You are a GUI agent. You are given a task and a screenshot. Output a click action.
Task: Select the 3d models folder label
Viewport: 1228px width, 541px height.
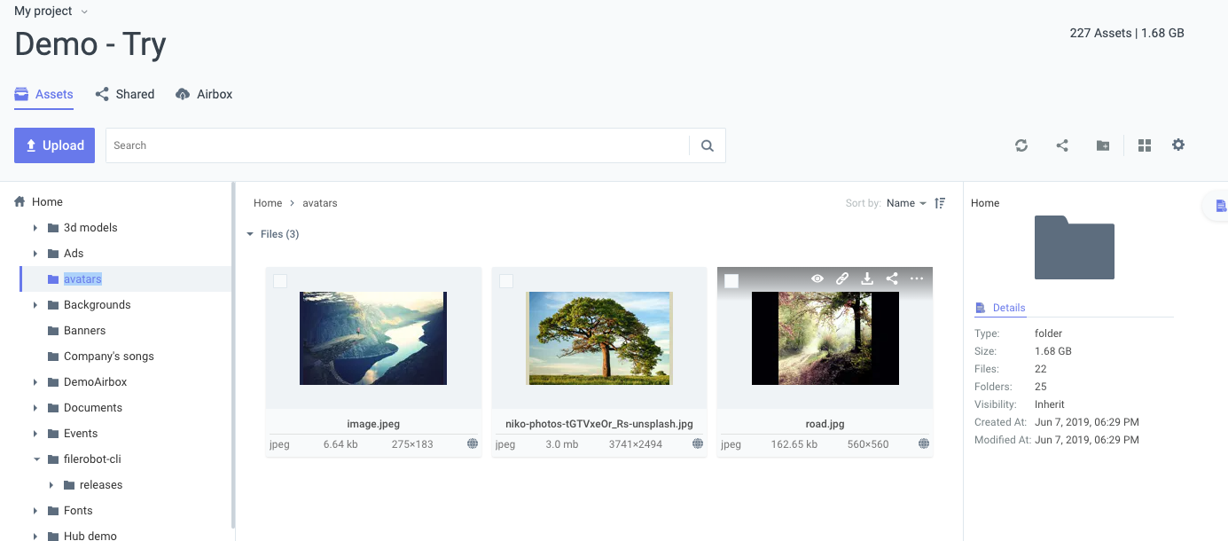pyautogui.click(x=90, y=228)
